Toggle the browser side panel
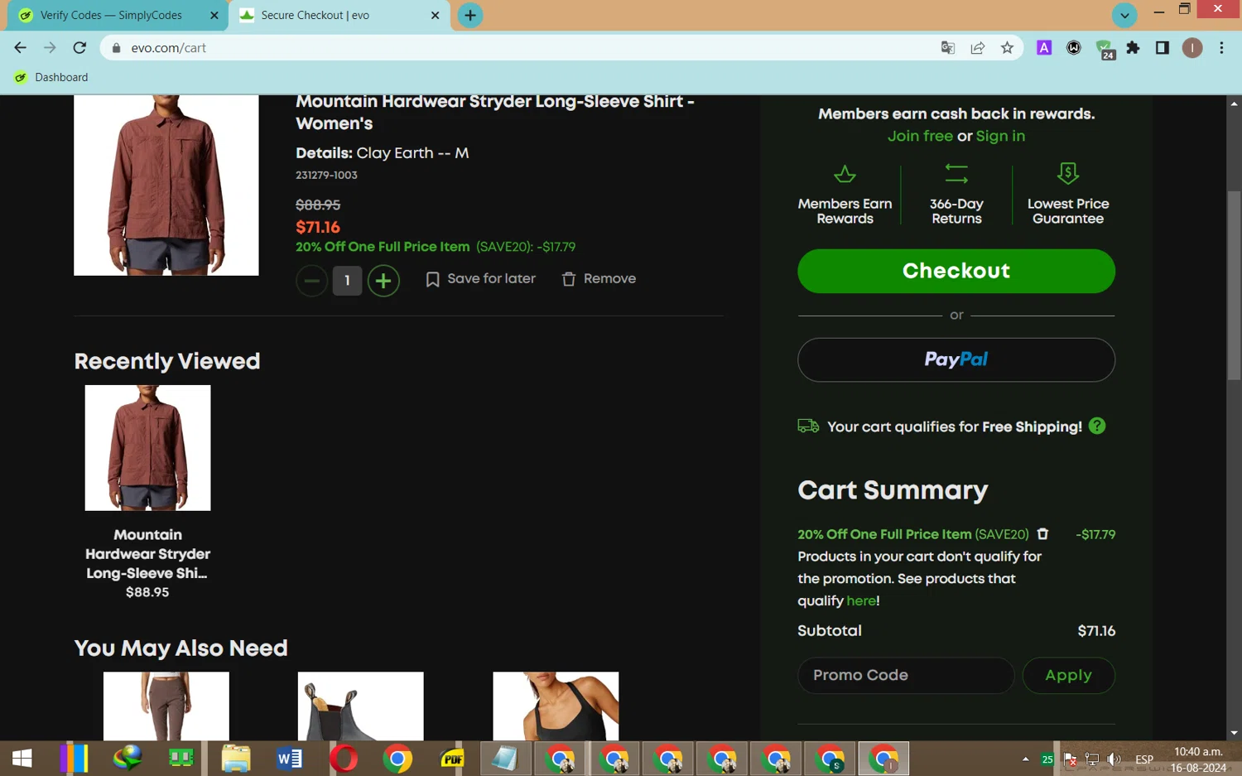 [1163, 48]
